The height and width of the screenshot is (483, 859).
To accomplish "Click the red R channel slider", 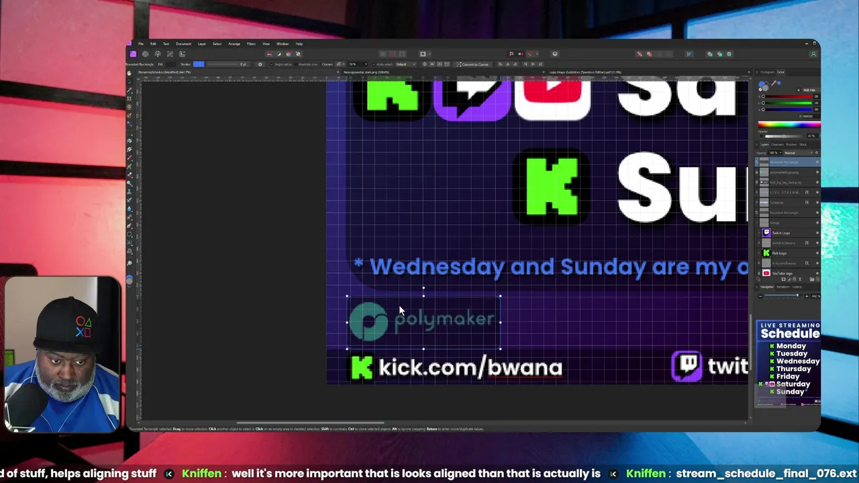I will [x=787, y=97].
